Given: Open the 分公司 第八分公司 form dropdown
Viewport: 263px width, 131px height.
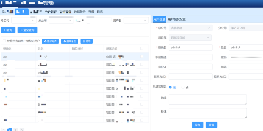Looking at the screenshot, I should [x=246, y=28].
